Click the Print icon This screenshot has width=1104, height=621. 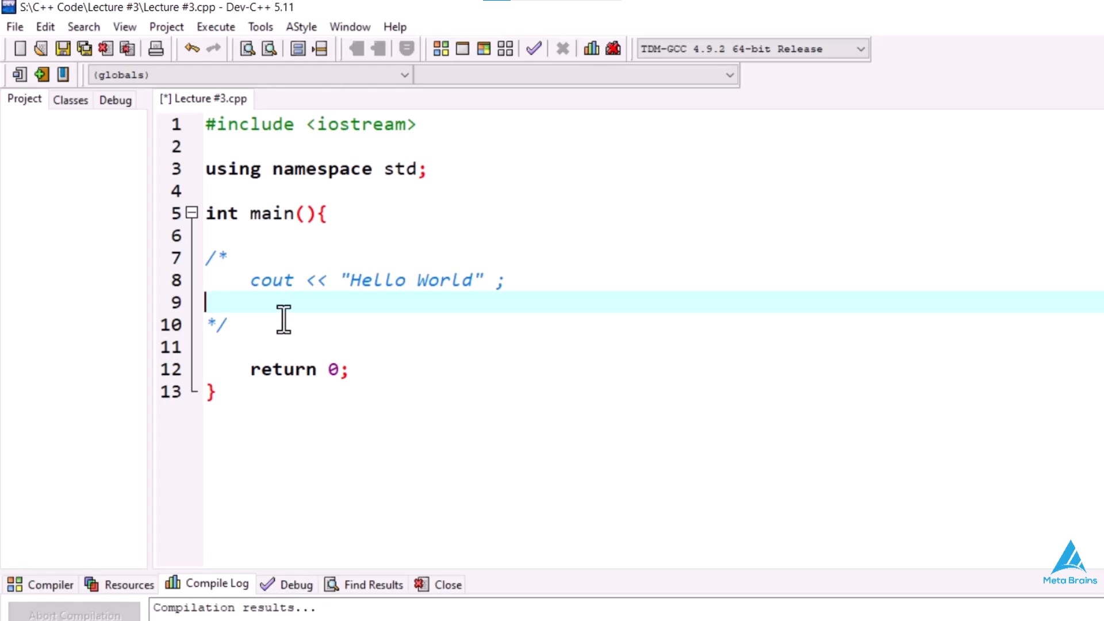tap(155, 48)
